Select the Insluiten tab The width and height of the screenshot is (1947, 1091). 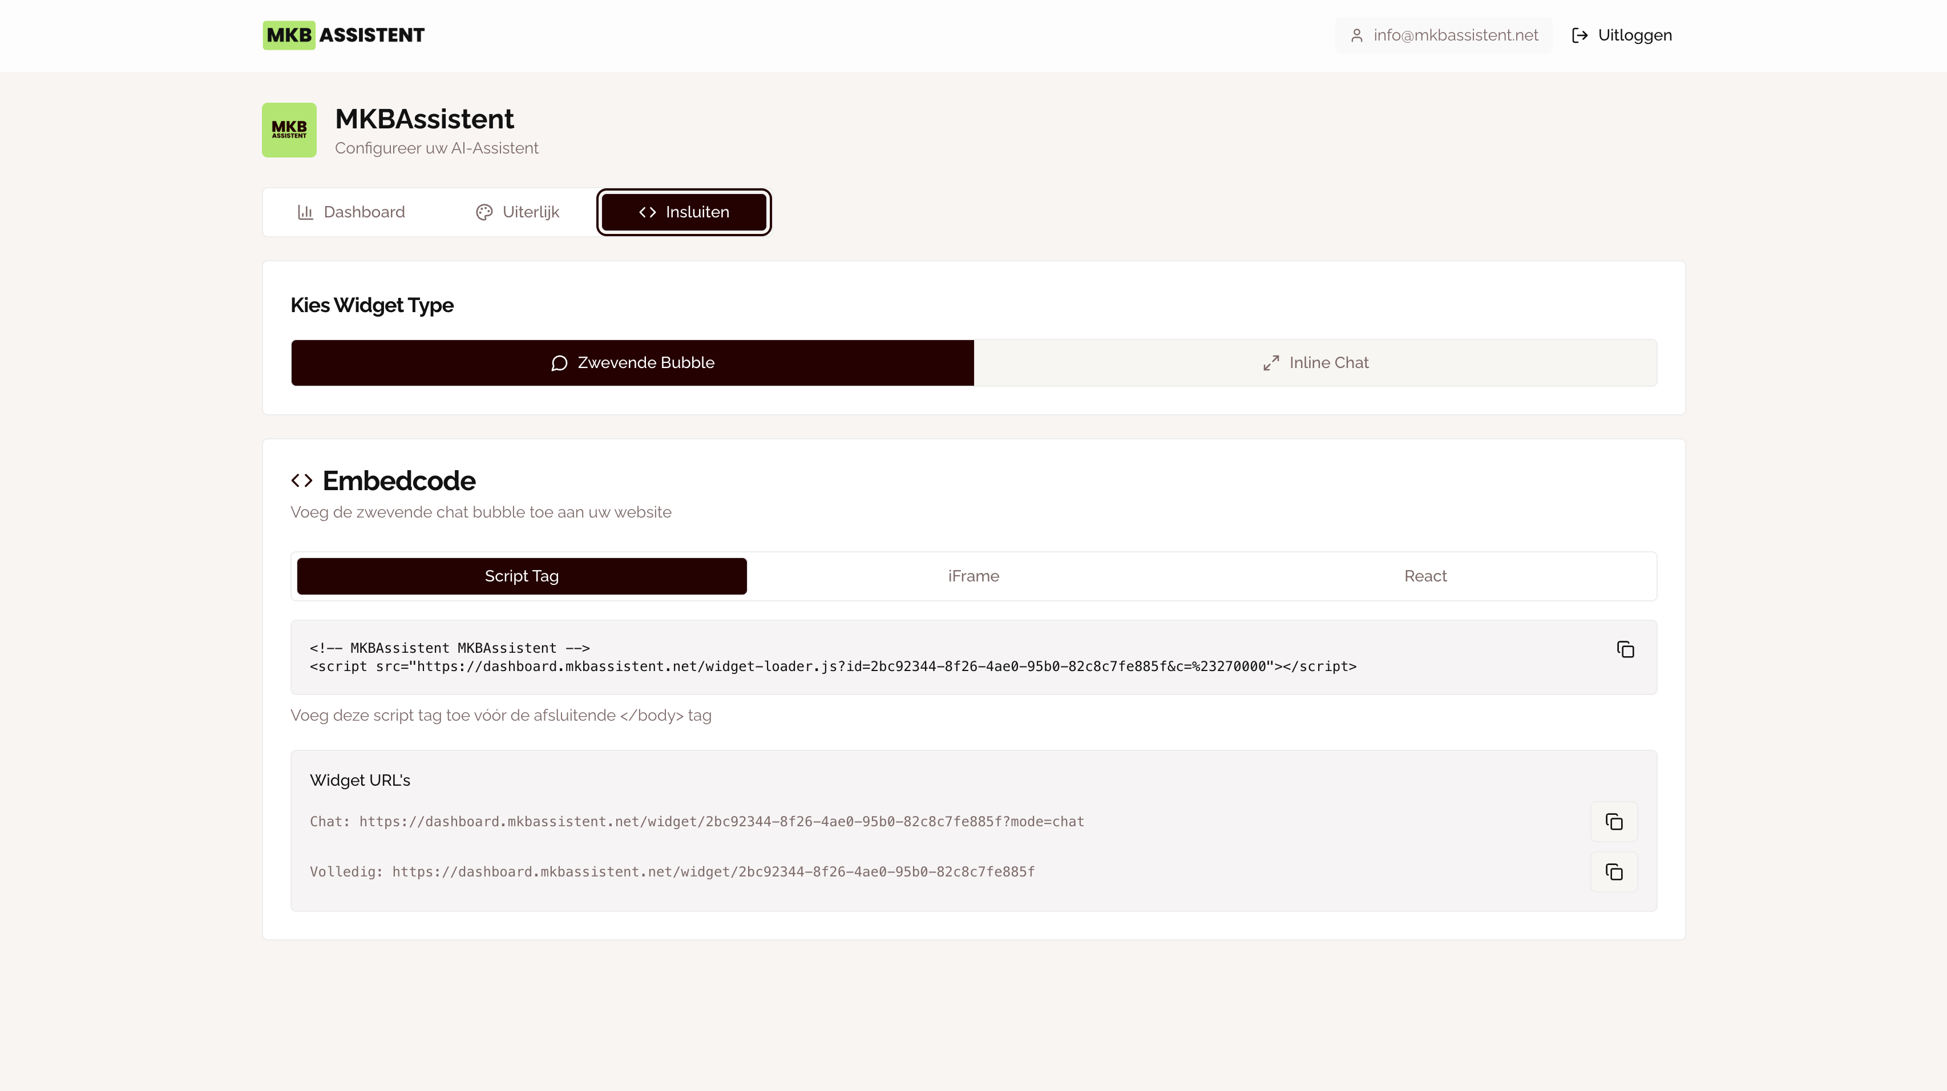[683, 212]
